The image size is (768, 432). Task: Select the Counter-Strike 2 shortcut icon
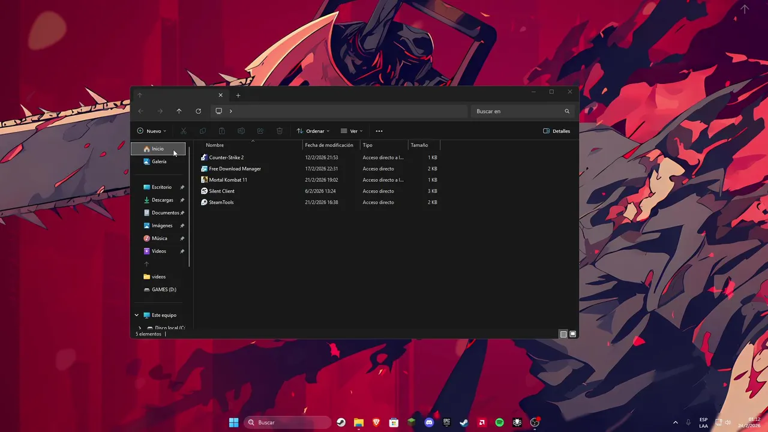(204, 157)
